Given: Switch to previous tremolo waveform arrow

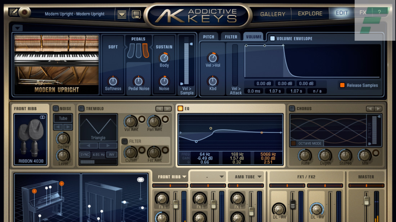Looking at the screenshot, I should pos(88,146).
